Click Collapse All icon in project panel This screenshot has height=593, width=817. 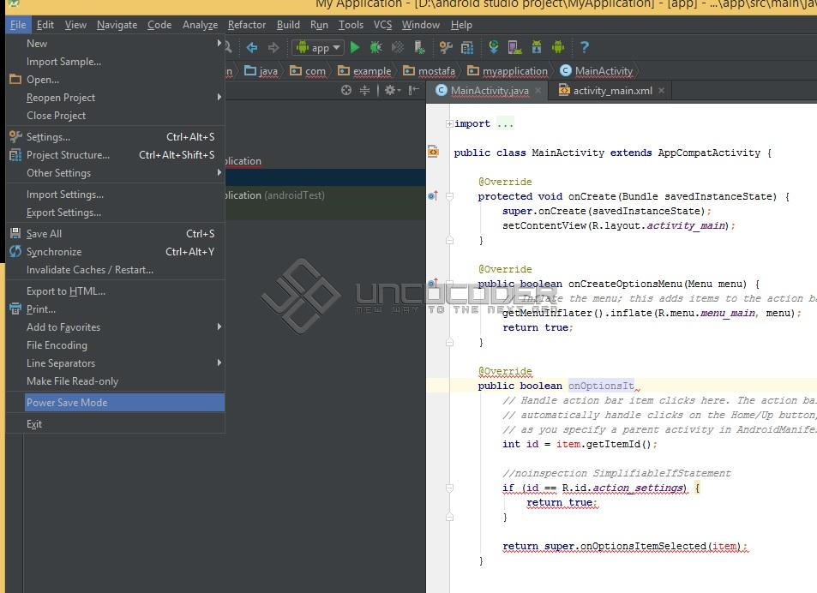(364, 90)
